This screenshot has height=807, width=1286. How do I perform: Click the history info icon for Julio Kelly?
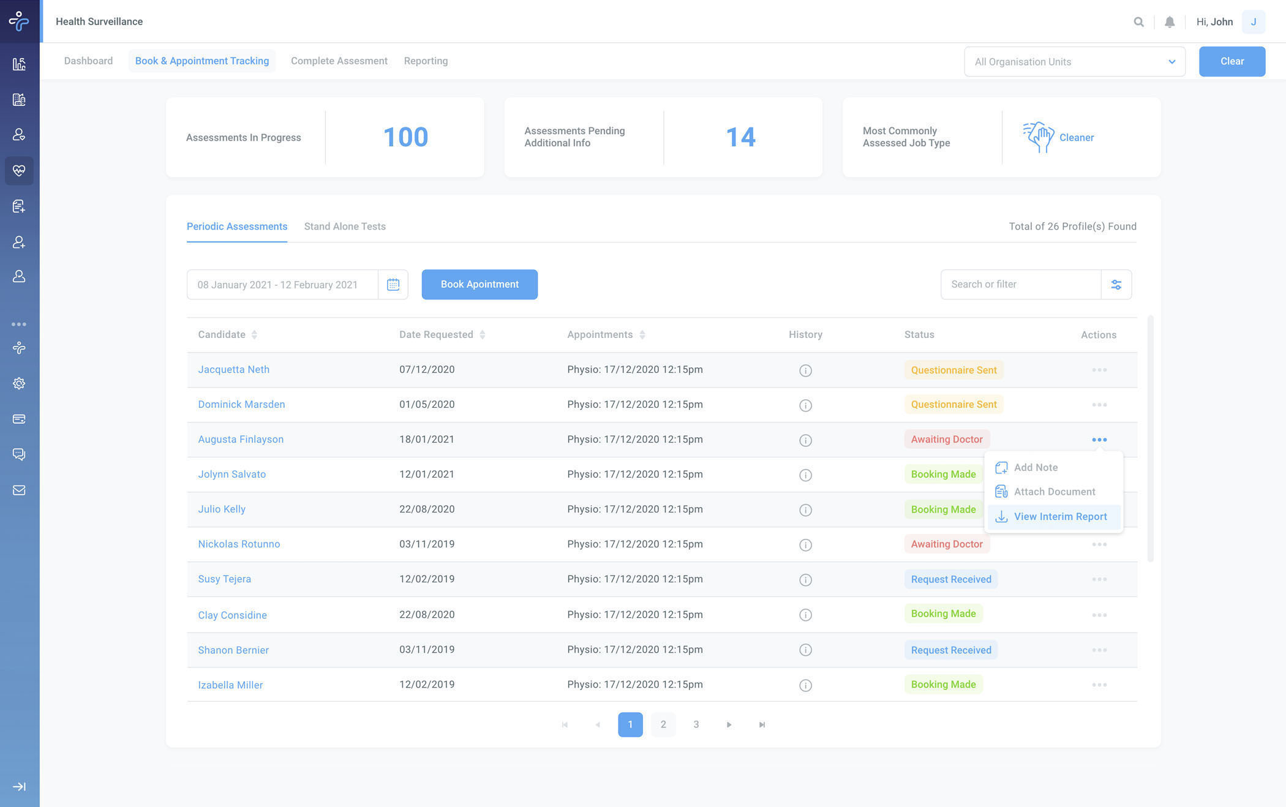[805, 509]
